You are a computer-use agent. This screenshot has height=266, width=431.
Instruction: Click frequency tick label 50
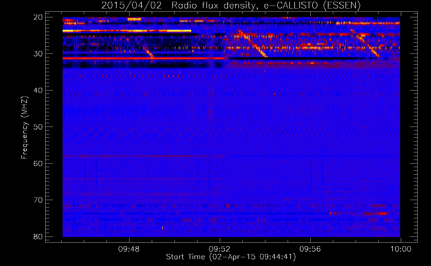[38, 127]
